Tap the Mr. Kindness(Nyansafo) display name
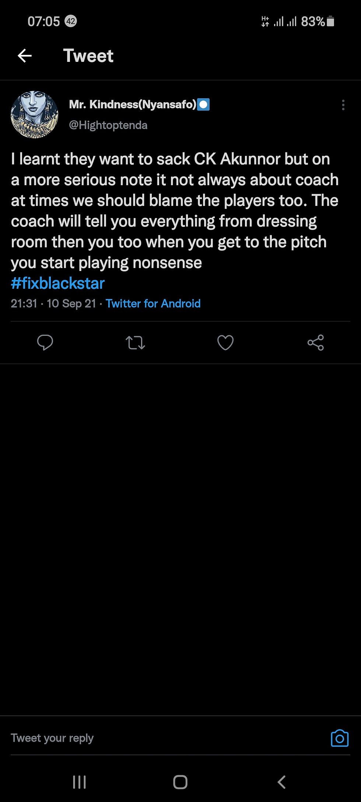The height and width of the screenshot is (802, 361). [133, 105]
